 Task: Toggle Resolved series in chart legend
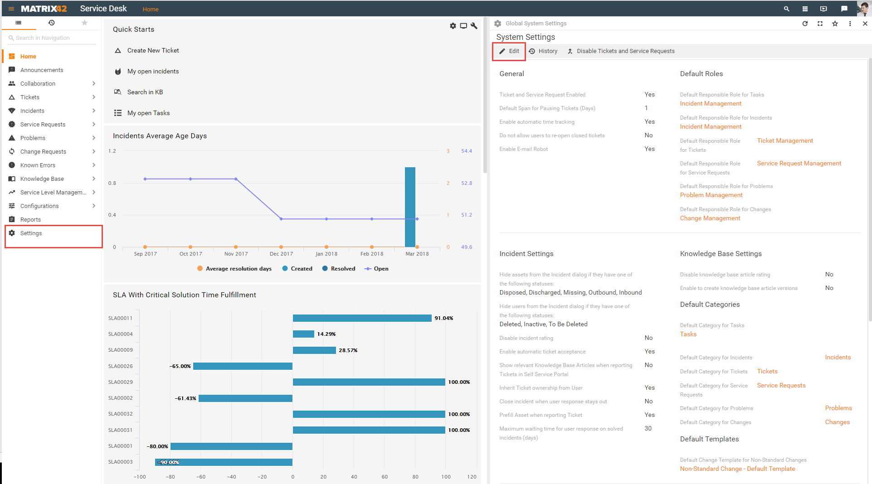(x=339, y=268)
